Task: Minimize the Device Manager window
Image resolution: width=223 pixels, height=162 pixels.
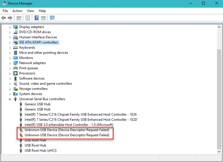Action: (x=190, y=3)
